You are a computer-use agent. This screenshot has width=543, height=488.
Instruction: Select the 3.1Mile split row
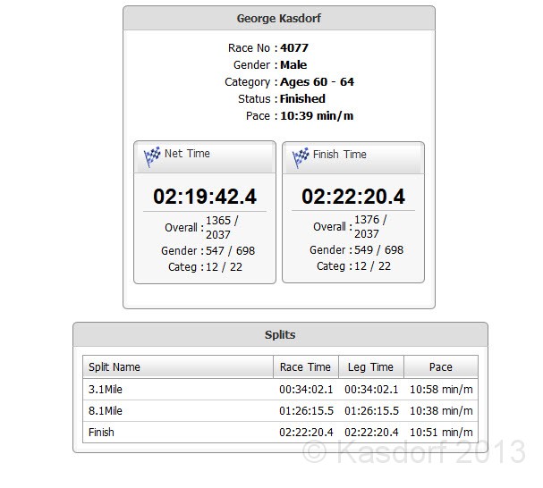pyautogui.click(x=280, y=389)
